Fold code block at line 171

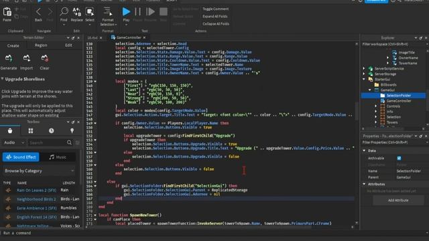pyautogui.click(x=95, y=215)
